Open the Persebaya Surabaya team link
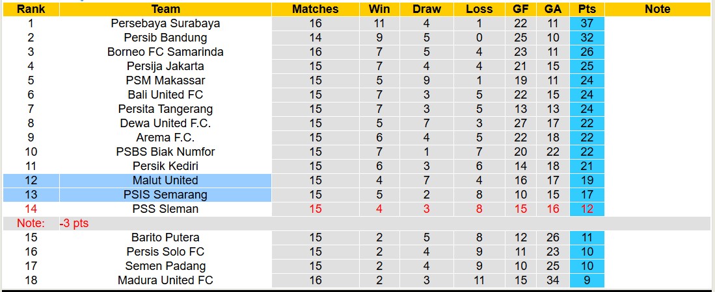The image size is (715, 292). click(x=165, y=23)
